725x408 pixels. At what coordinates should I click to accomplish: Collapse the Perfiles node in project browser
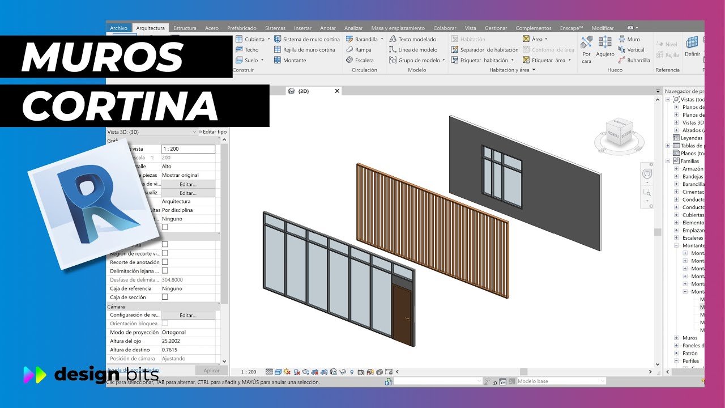[x=676, y=361]
